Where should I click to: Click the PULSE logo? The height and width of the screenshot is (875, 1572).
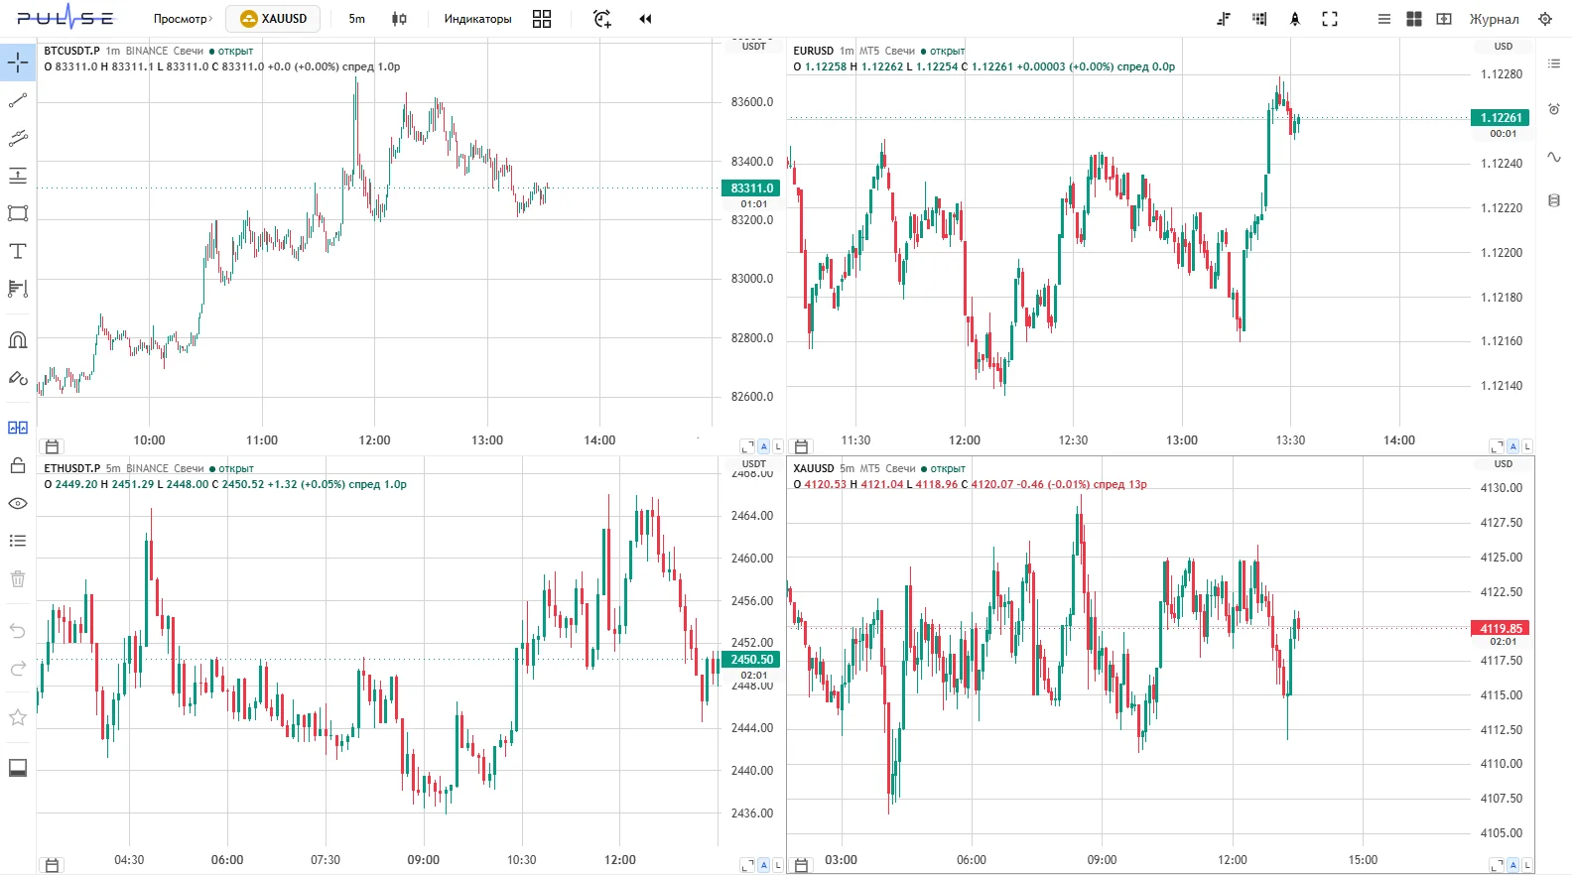click(x=65, y=17)
